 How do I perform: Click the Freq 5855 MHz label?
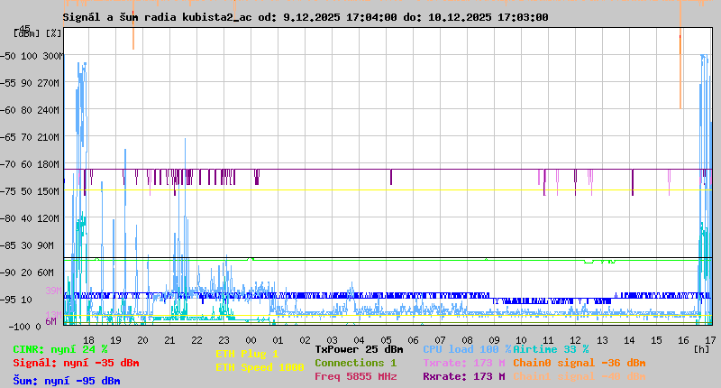tap(355, 377)
